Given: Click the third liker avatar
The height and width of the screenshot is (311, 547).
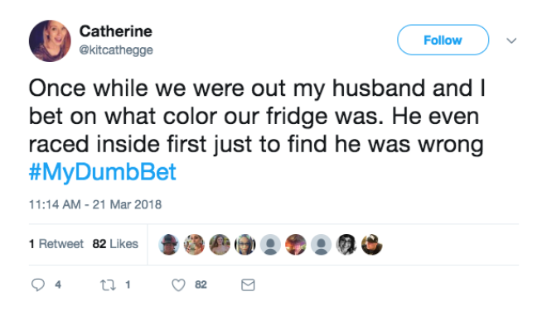Looking at the screenshot, I should point(220,245).
